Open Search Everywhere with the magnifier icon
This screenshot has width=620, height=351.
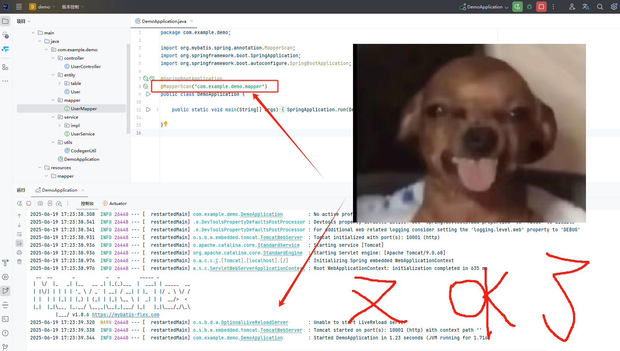pyautogui.click(x=600, y=7)
